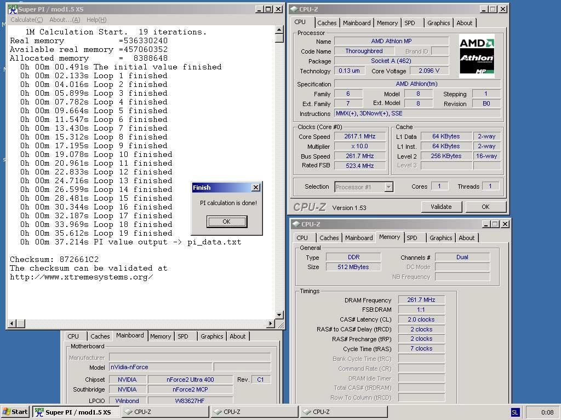Screen dimensions: 561x420
Task: Activate the second CPU-Z taskbar button
Action: click(x=255, y=412)
